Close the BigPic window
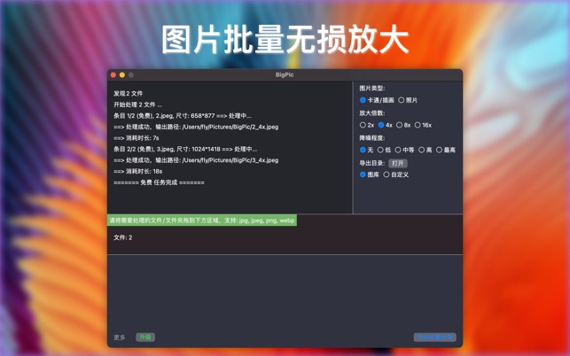Image resolution: width=570 pixels, height=356 pixels. tap(113, 75)
